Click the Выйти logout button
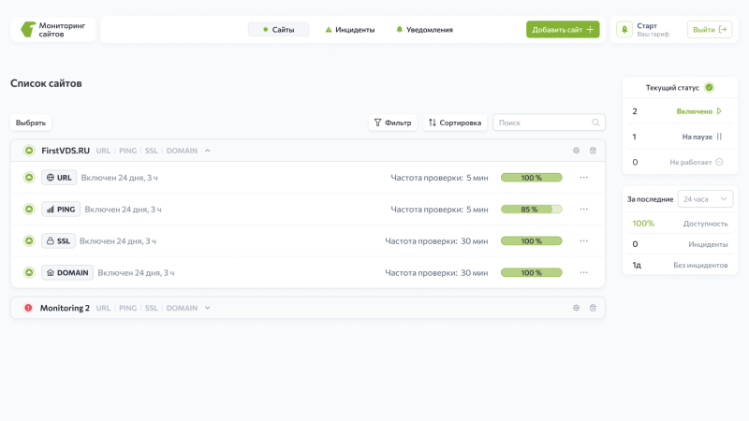Screen dimensions: 749x421 click(x=710, y=30)
